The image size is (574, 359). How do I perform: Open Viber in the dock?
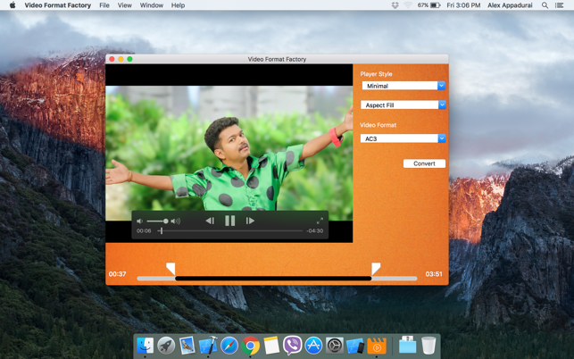[x=293, y=346]
